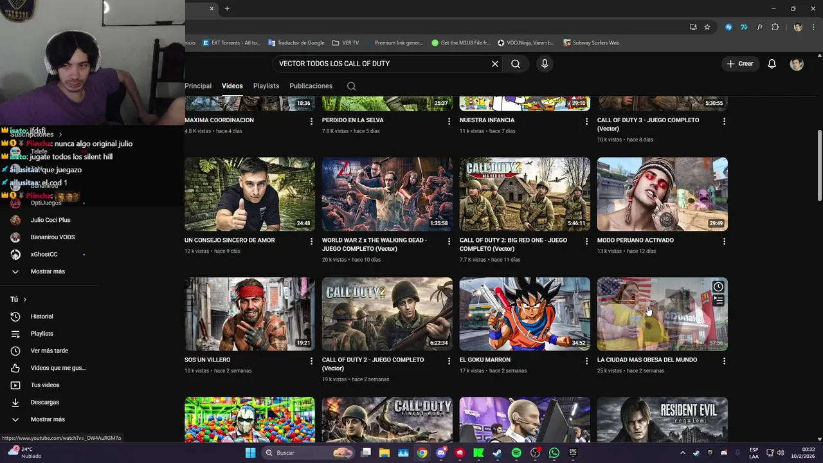Open options for EL GOKU MARRON video

586,361
